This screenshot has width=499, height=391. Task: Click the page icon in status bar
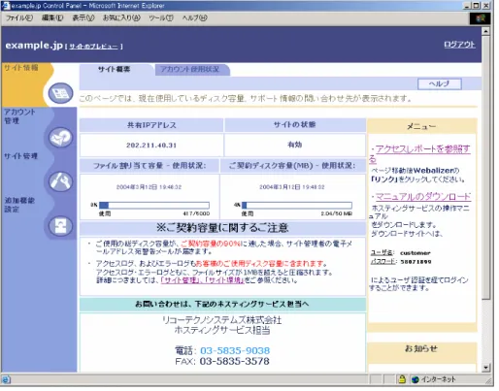click(x=6, y=379)
